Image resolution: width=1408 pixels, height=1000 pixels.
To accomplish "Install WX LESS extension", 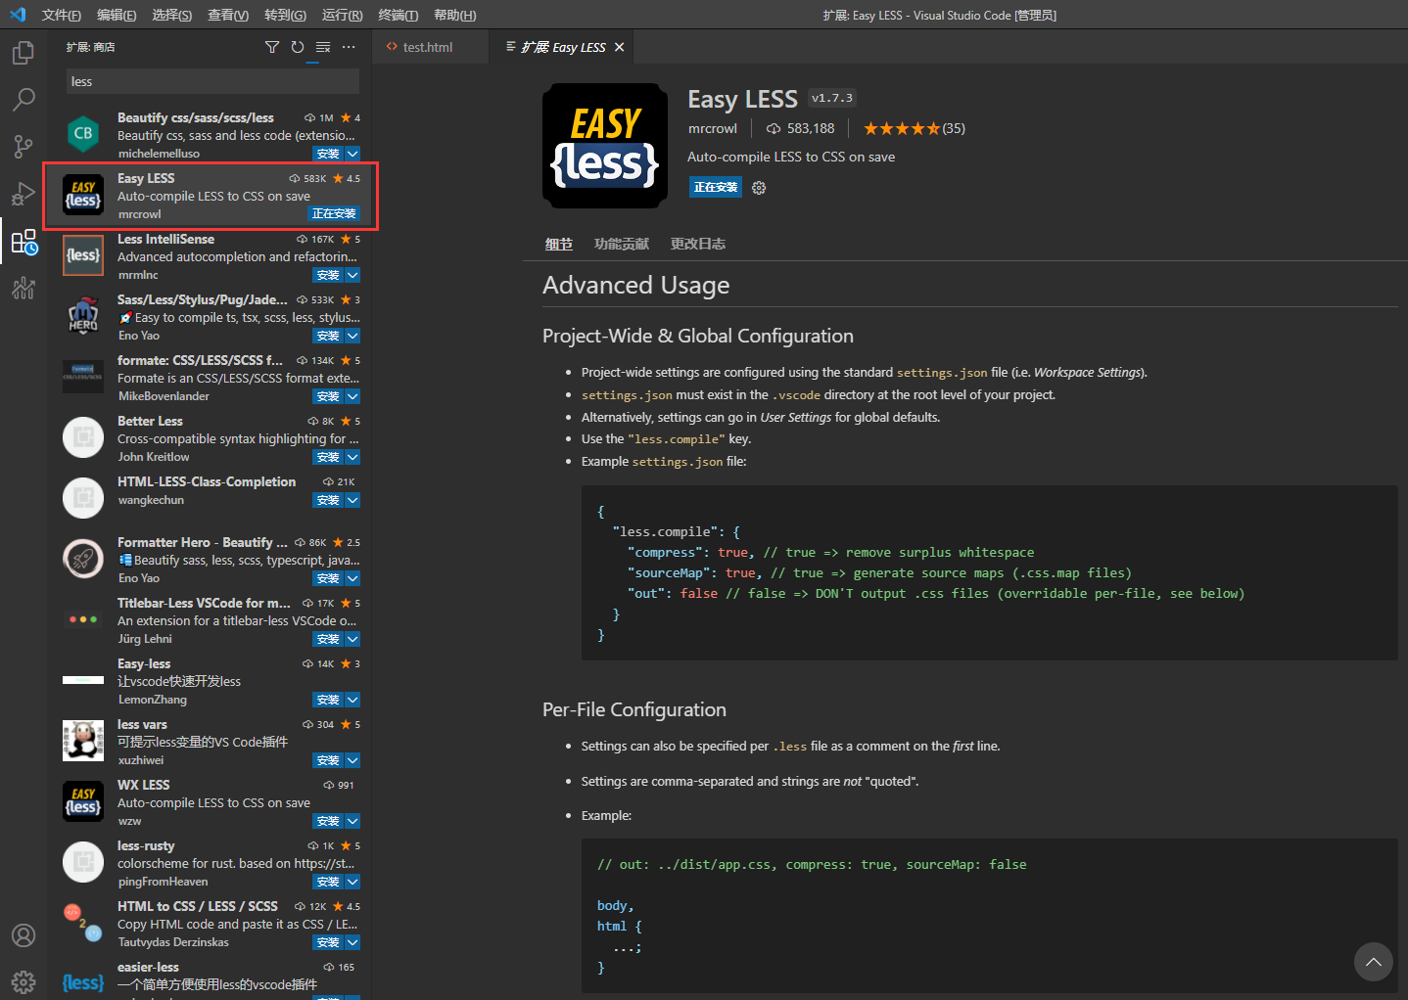I will [x=328, y=821].
